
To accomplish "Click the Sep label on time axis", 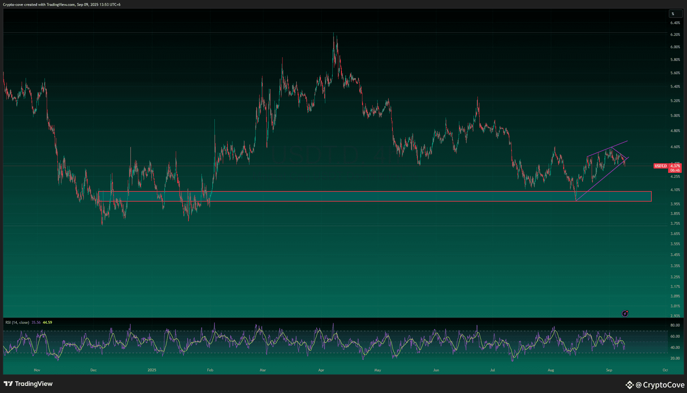I will [x=609, y=370].
